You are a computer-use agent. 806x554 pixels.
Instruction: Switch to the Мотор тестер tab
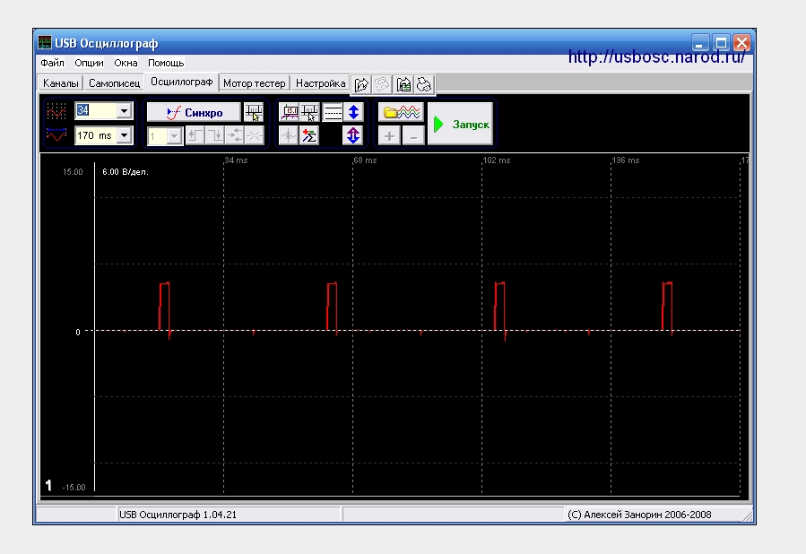[254, 83]
